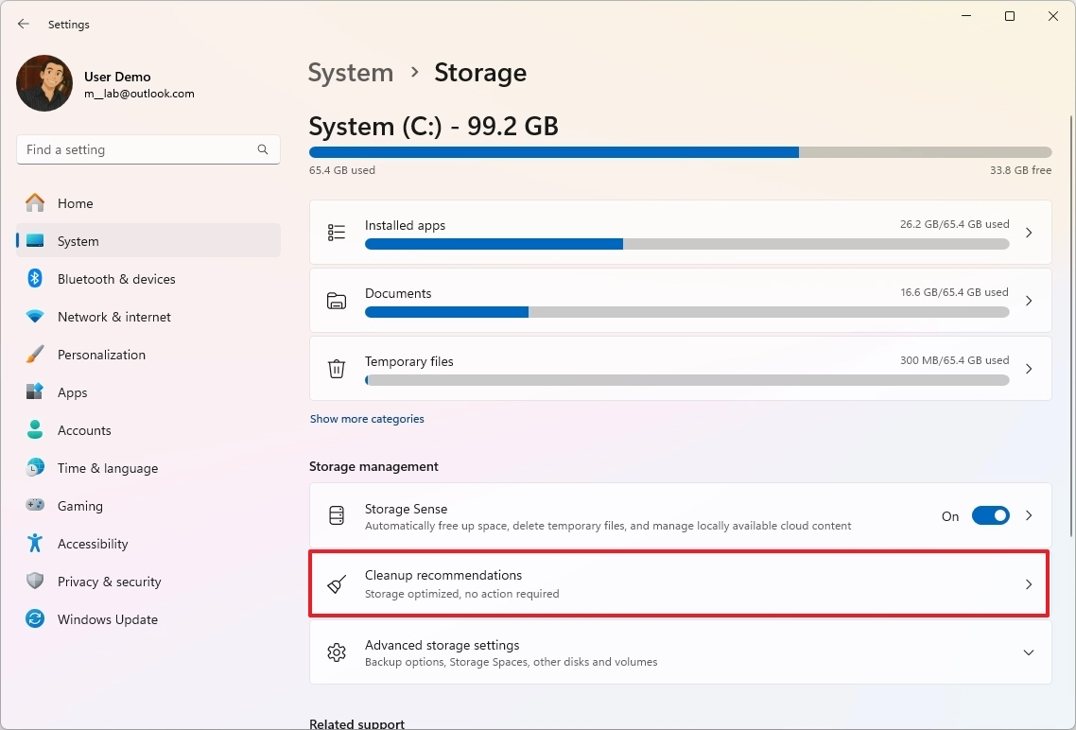Click '16.6 GB/65.4 GB used' text
Viewport: 1076px width, 730px height.
point(955,291)
